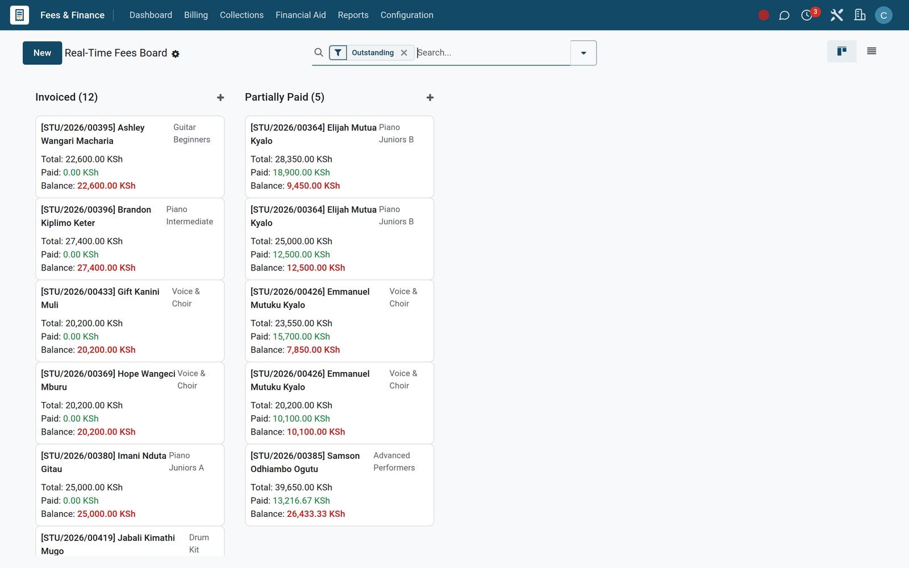Open the Financial Aid menu
This screenshot has height=568, width=909.
click(301, 15)
